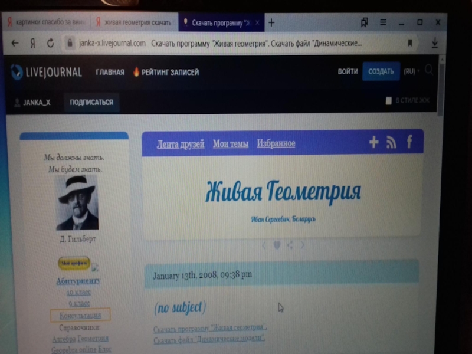Open the LiveJournal search magnifier

429,70
